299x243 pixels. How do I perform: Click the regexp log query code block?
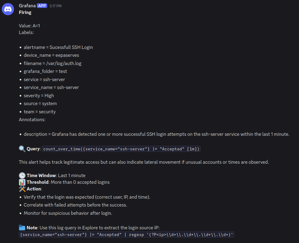pos(127,234)
